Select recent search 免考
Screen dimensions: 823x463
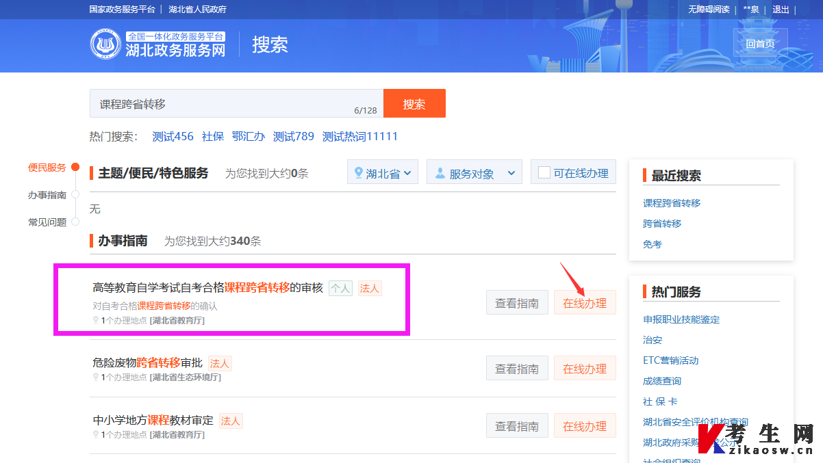point(653,244)
